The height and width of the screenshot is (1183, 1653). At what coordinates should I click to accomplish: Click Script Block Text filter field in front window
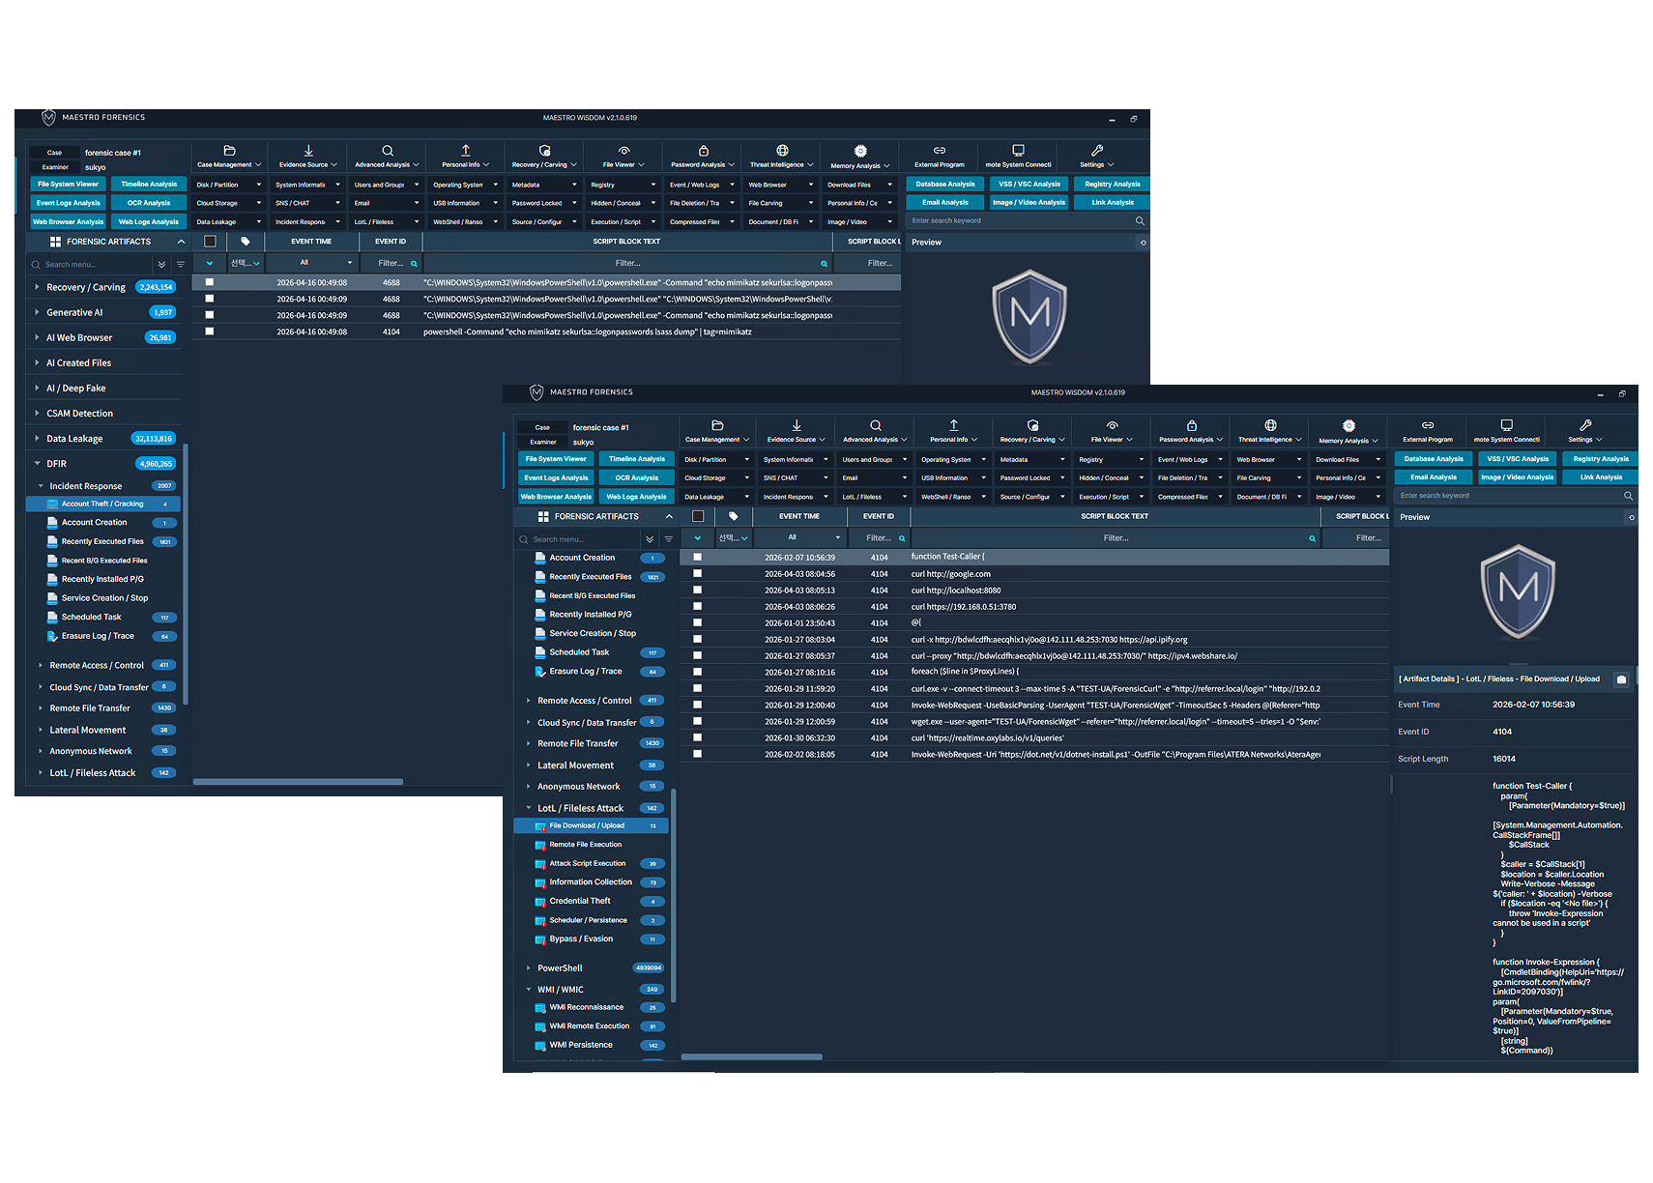[x=1116, y=537]
